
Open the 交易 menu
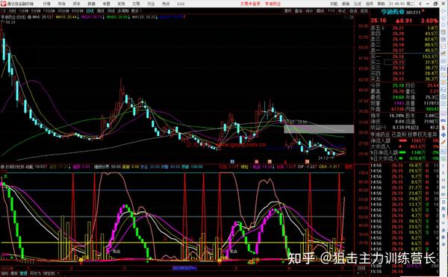point(136,4)
